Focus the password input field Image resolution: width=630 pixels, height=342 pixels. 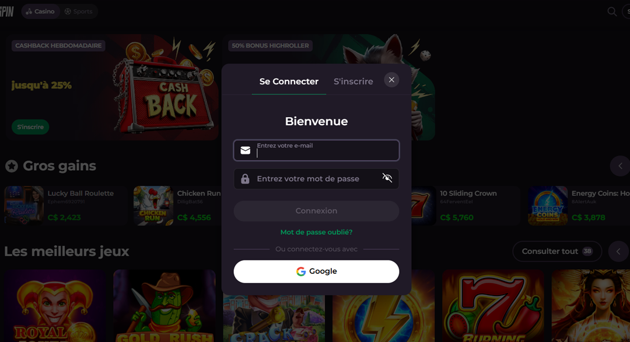(316, 179)
